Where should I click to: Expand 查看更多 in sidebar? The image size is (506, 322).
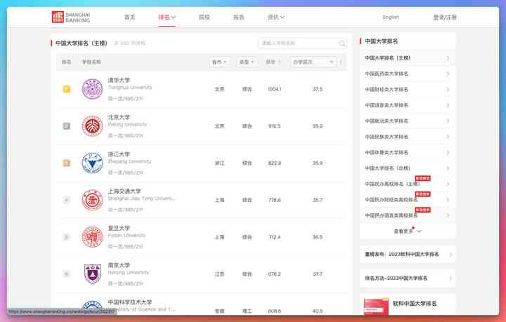408,232
